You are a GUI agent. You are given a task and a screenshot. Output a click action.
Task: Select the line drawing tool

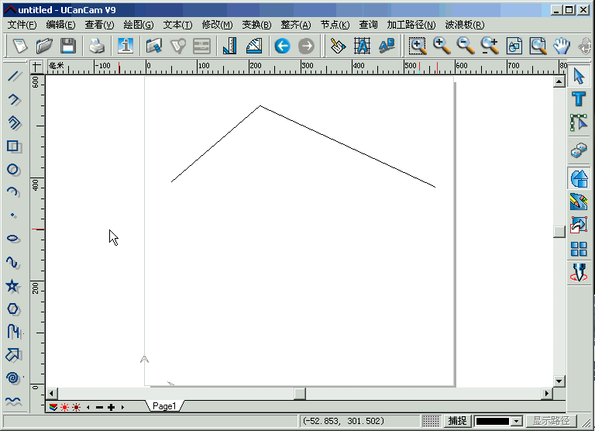click(14, 76)
